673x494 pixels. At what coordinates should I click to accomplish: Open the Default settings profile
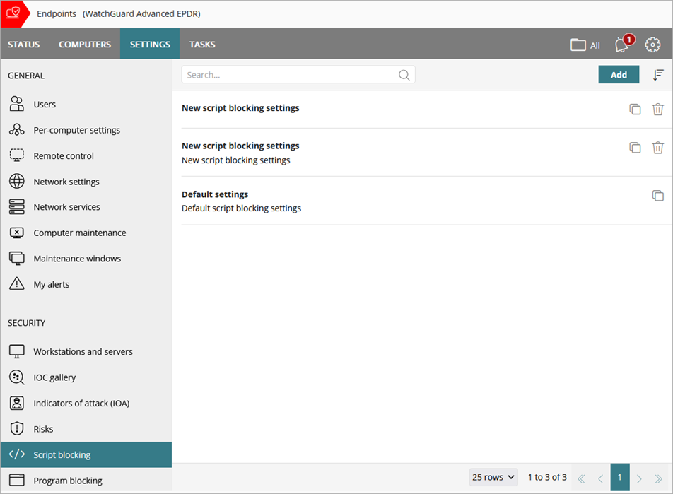pyautogui.click(x=215, y=194)
